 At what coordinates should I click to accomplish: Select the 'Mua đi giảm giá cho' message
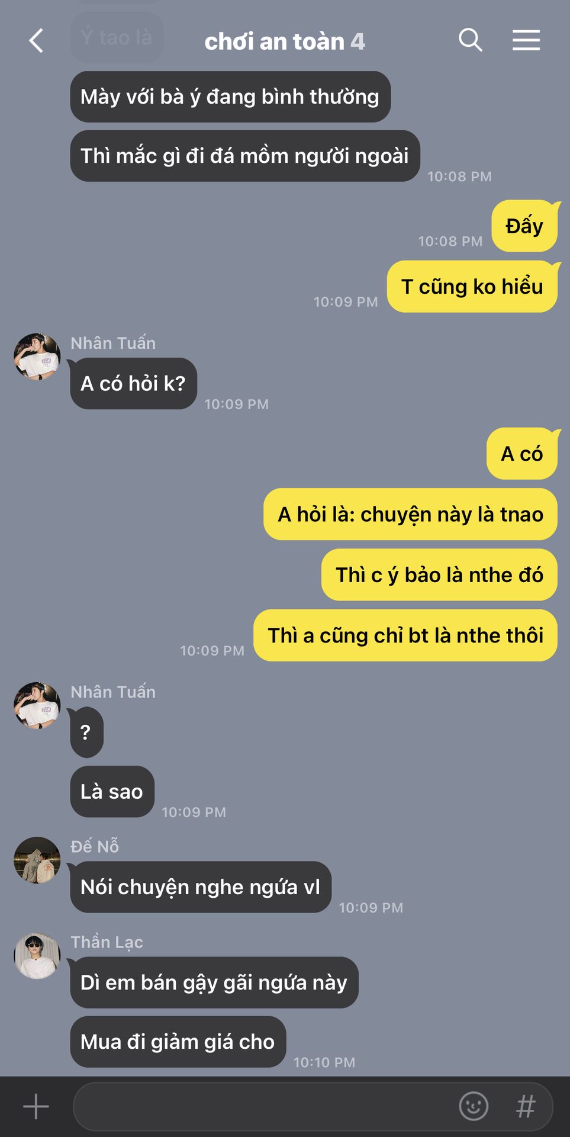pos(178,1042)
